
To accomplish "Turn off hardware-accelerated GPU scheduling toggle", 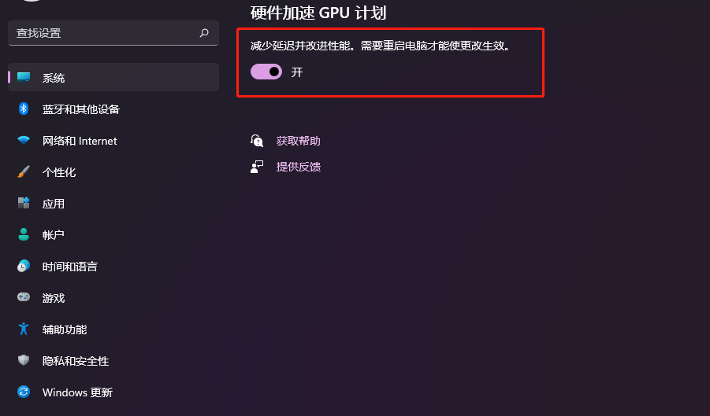I will pos(266,72).
